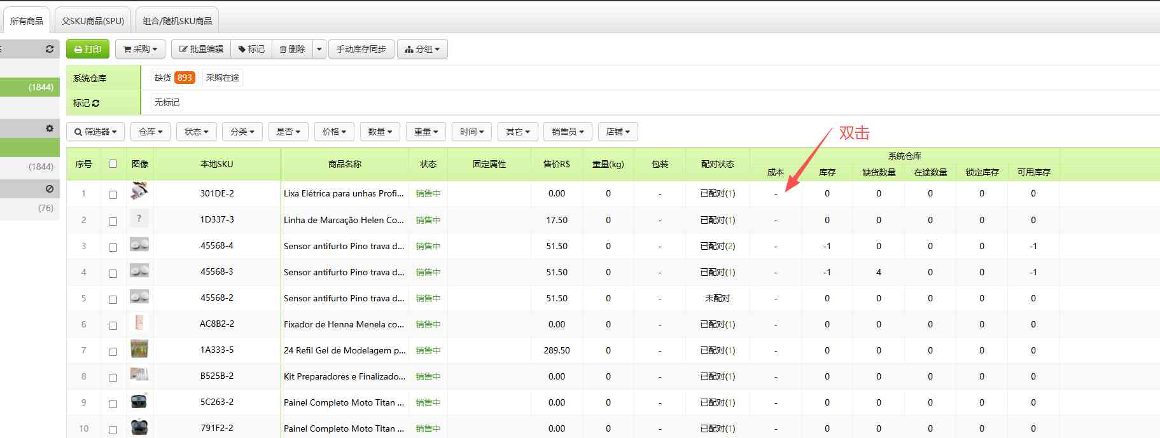The height and width of the screenshot is (438, 1160).
Task: Click the (76) count in sidebar
Action: tap(46, 208)
